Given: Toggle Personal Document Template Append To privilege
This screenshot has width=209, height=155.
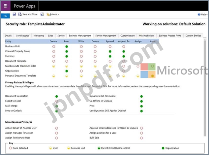Looking at the screenshot, I should tap(124, 76).
